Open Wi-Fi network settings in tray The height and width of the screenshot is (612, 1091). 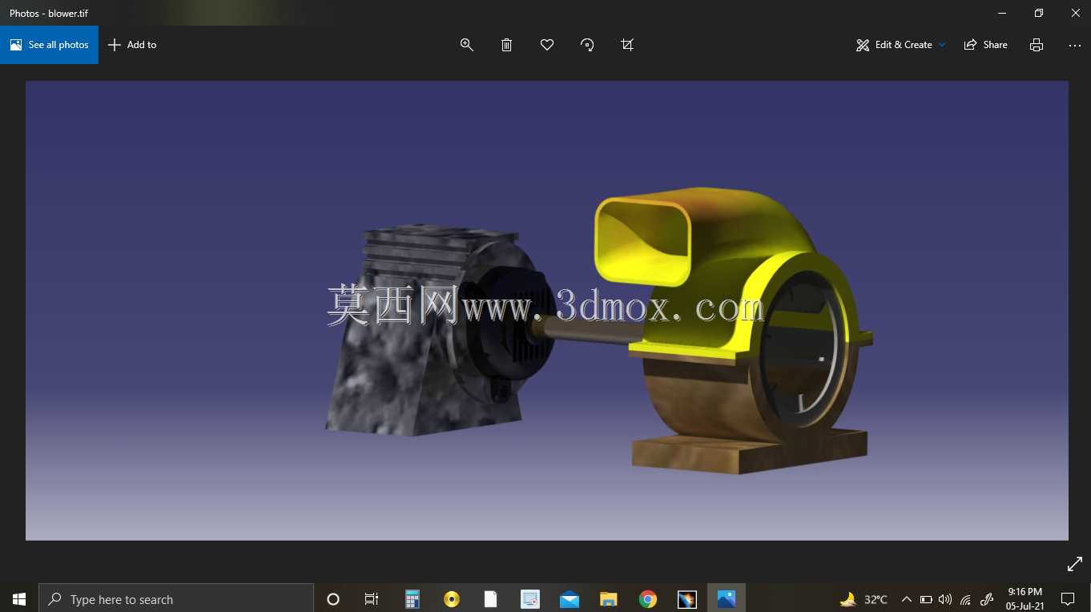click(x=966, y=598)
